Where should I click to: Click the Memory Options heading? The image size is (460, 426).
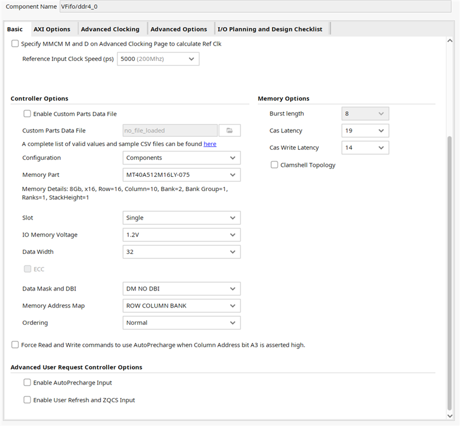coord(283,98)
